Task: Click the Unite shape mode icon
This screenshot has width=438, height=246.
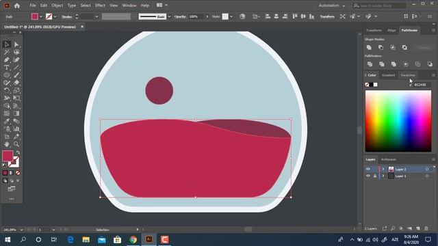Action: [x=369, y=47]
